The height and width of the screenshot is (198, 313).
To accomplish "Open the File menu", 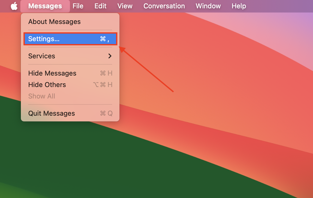I will tap(78, 6).
